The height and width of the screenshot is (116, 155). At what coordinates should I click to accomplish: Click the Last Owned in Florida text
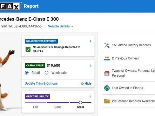coord(127,88)
